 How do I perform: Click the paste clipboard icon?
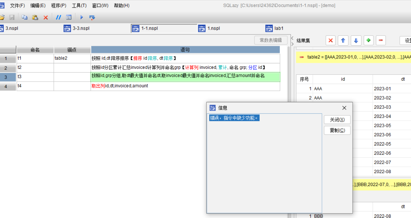click(x=35, y=17)
